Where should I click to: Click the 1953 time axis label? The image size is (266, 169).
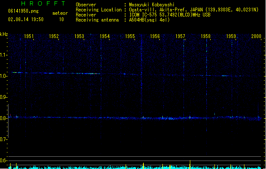click(x=79, y=36)
